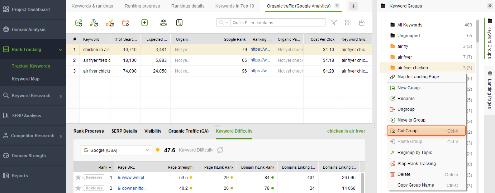
Task: Expand the Keyword Research sidebar section
Action: (x=33, y=96)
